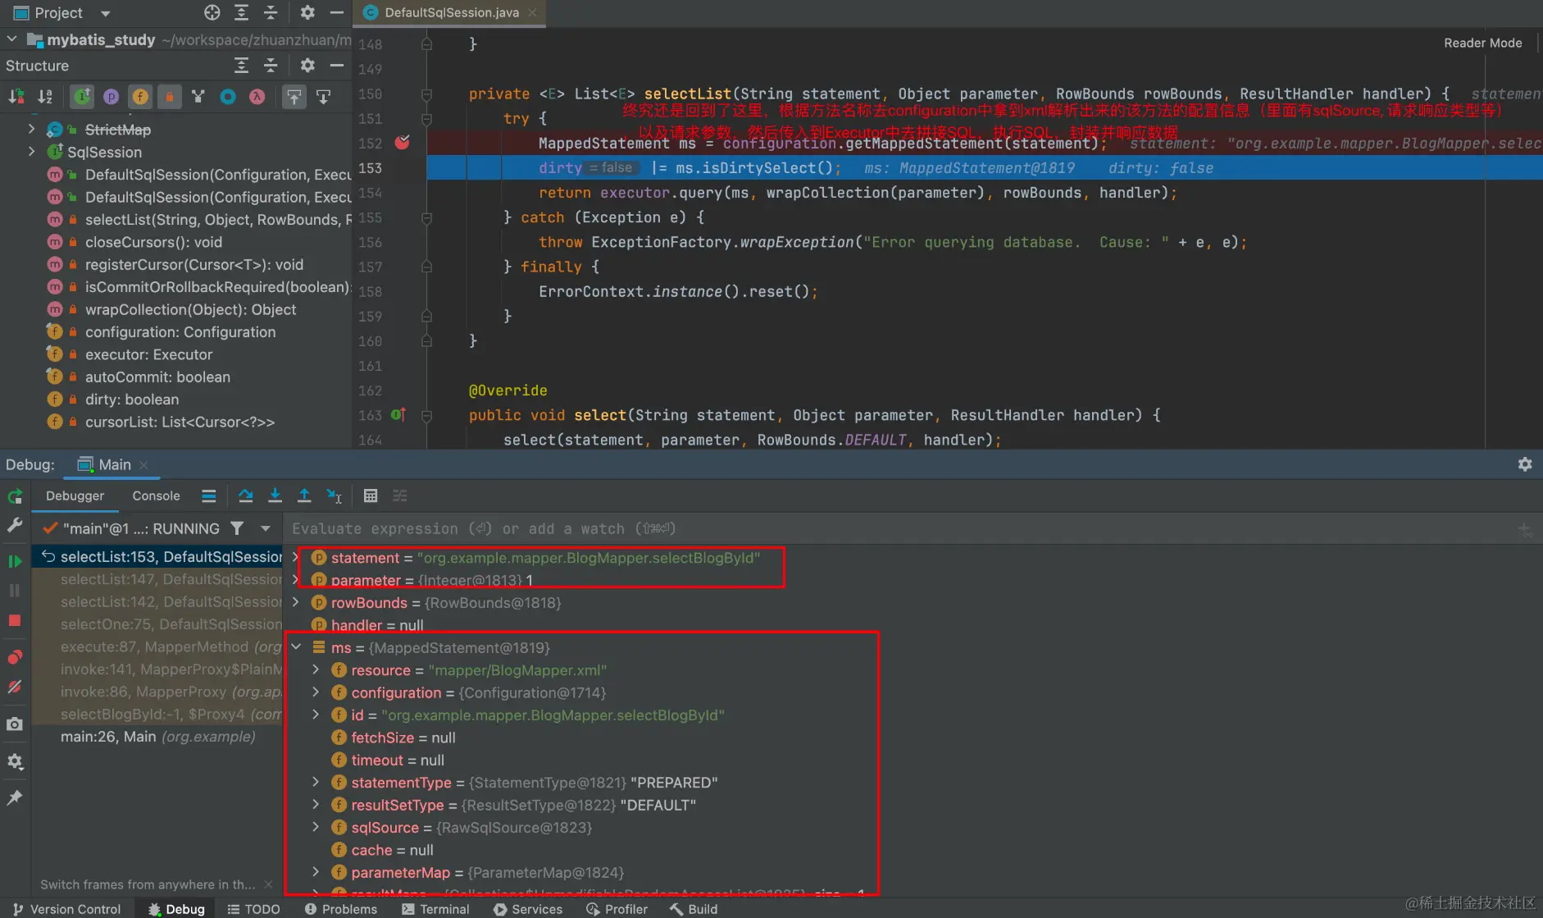Toggle Autoscroll to Source in Structure
This screenshot has height=918, width=1543.
[x=294, y=97]
